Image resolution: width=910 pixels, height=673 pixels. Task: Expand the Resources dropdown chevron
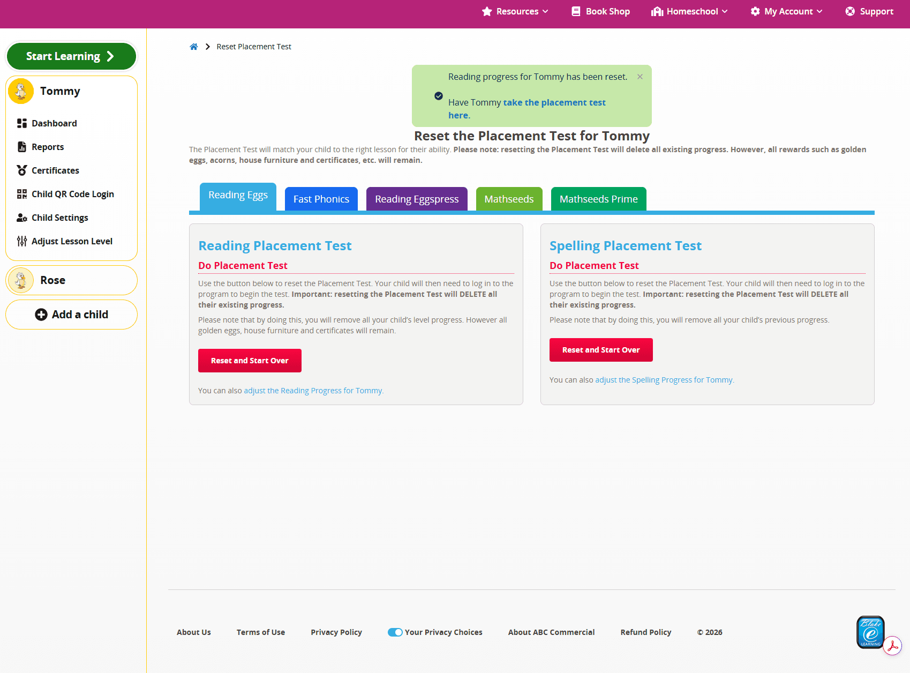click(545, 11)
